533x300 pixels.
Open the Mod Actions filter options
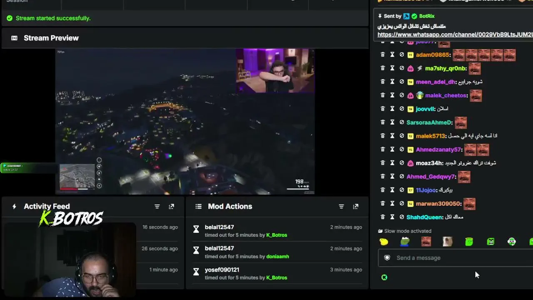coord(341,206)
